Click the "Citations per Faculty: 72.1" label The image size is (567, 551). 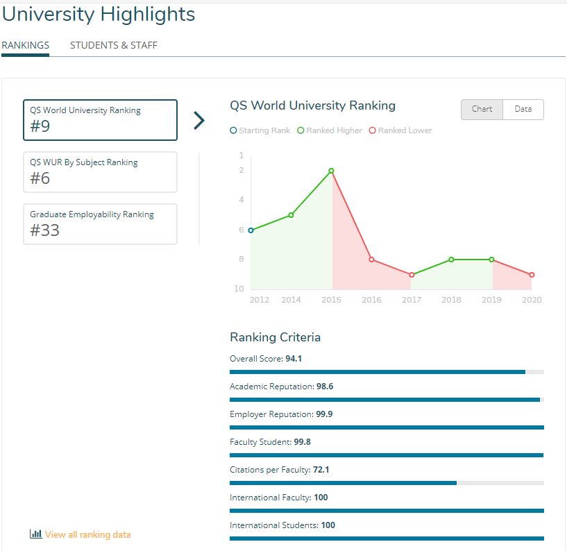(280, 470)
